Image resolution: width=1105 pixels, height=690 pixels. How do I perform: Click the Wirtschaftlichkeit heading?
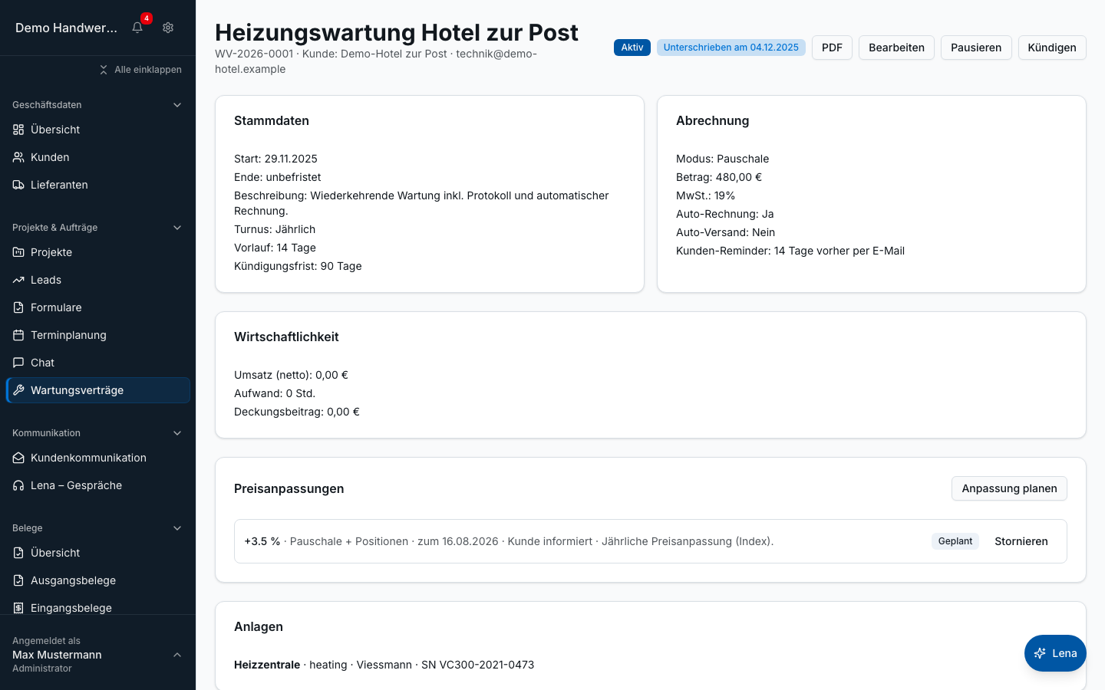286,337
